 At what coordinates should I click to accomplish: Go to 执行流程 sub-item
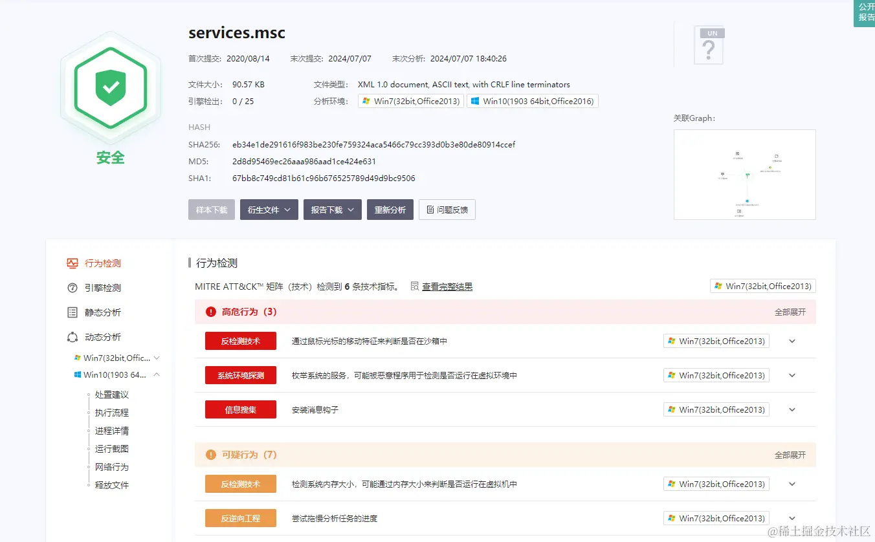[x=112, y=413]
